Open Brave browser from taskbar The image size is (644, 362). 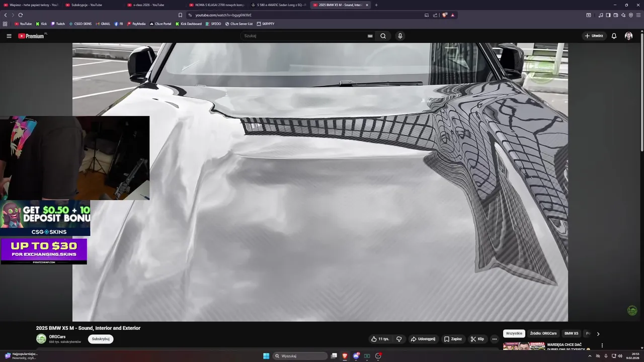tap(345, 356)
